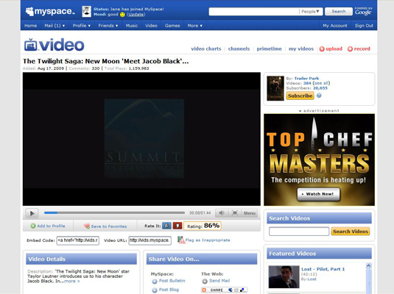394x294 pixels.
Task: Open the Lost Pilot video thumbnail
Action: 284,277
